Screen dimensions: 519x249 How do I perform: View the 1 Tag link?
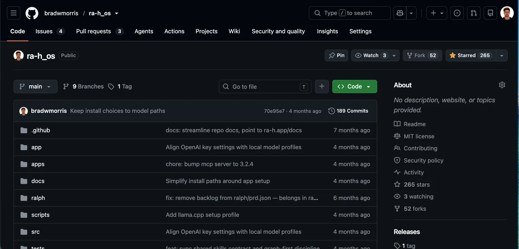pos(120,86)
